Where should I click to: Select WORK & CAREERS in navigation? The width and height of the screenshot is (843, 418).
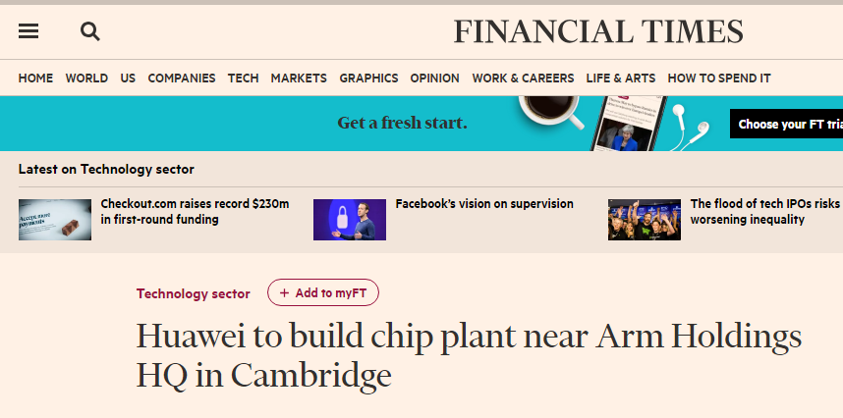pos(523,78)
